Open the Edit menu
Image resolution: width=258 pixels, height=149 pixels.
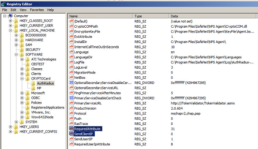coord(13,10)
